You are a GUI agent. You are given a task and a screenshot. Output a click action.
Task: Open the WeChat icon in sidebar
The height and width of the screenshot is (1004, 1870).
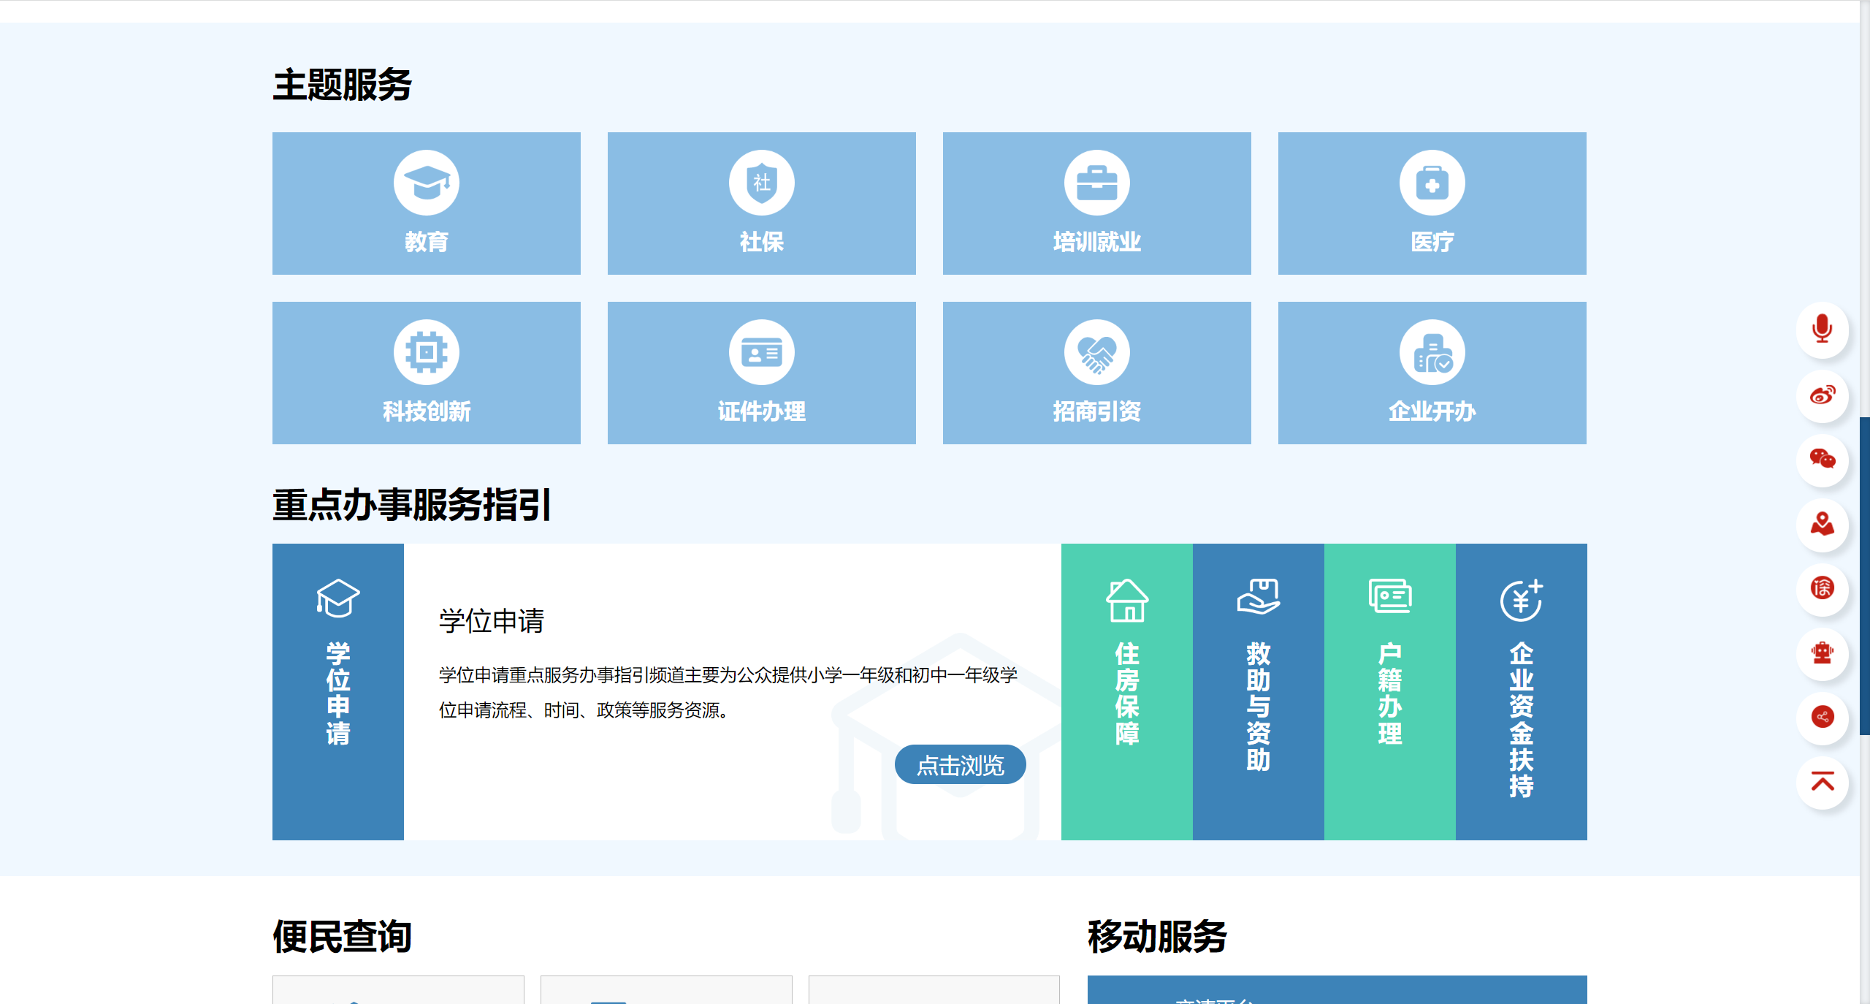click(x=1822, y=459)
